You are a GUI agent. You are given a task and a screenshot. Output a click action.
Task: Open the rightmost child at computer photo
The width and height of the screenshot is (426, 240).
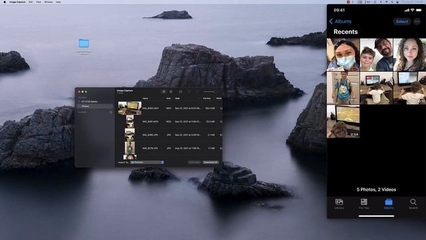click(x=410, y=88)
